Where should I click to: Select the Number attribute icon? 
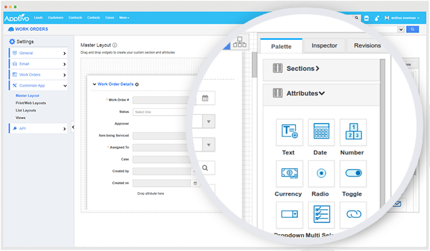tap(353, 132)
